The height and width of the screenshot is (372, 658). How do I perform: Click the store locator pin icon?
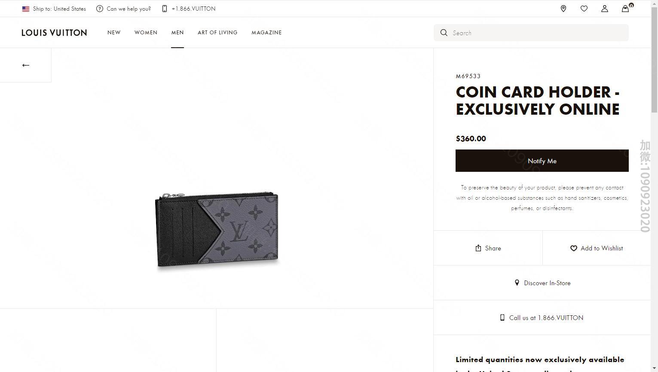(563, 9)
